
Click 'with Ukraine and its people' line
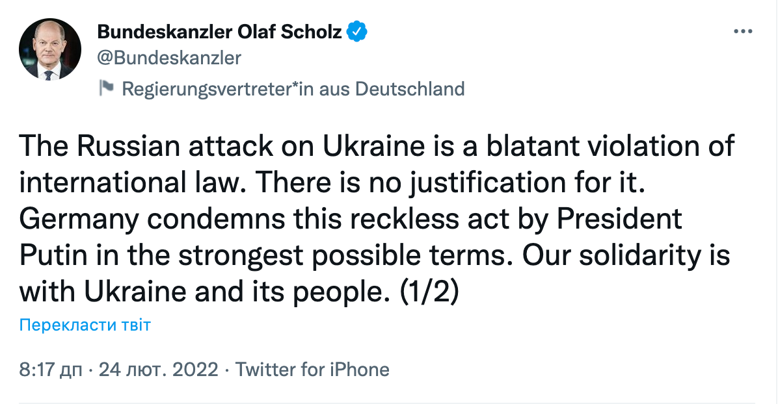point(202,292)
